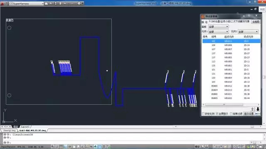Toggle the 锁定比例 checkbox
266x149 pixels.
tap(203, 114)
